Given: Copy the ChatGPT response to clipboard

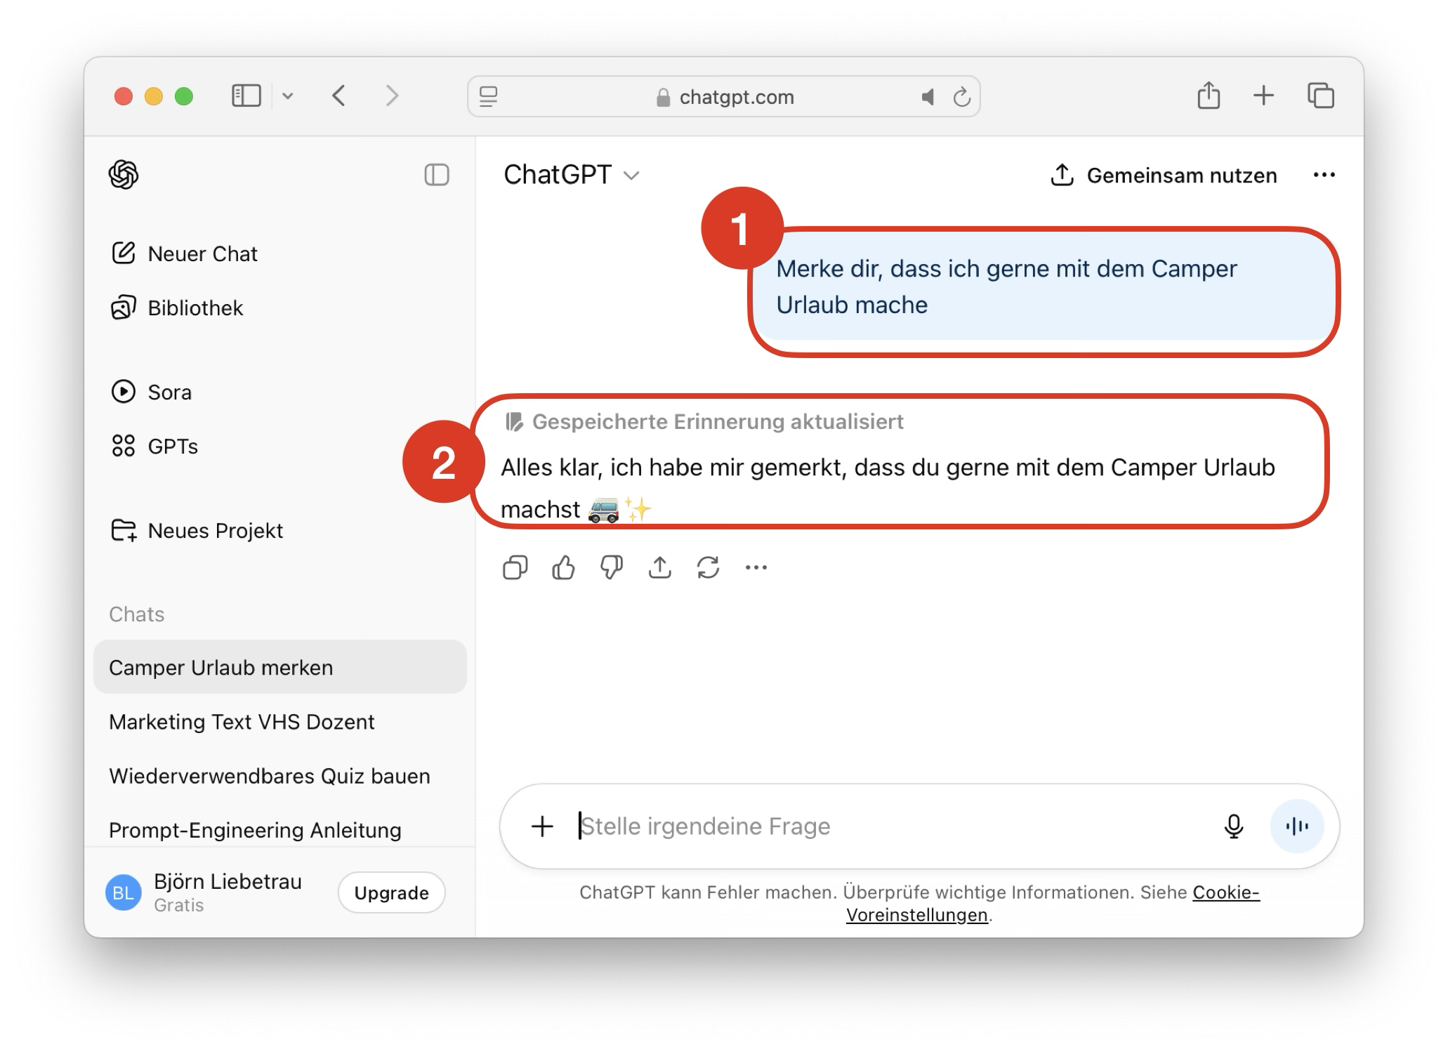Looking at the screenshot, I should point(515,567).
